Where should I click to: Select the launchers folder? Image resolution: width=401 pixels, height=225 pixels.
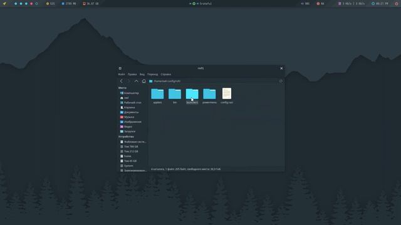point(192,96)
